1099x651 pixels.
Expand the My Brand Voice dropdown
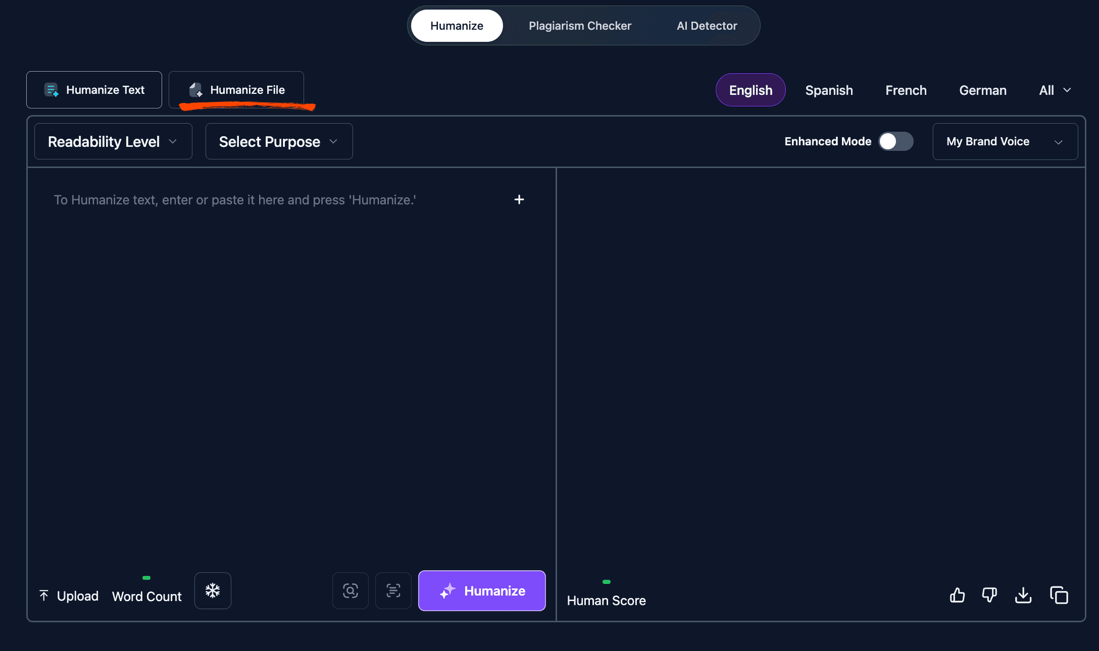[x=1005, y=141]
